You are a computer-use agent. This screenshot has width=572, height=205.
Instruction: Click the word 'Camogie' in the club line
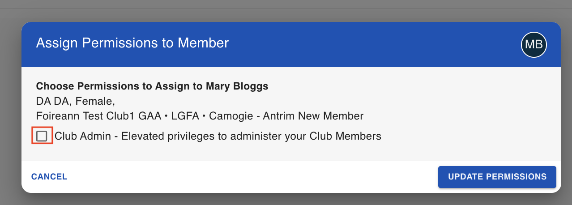pyautogui.click(x=229, y=116)
